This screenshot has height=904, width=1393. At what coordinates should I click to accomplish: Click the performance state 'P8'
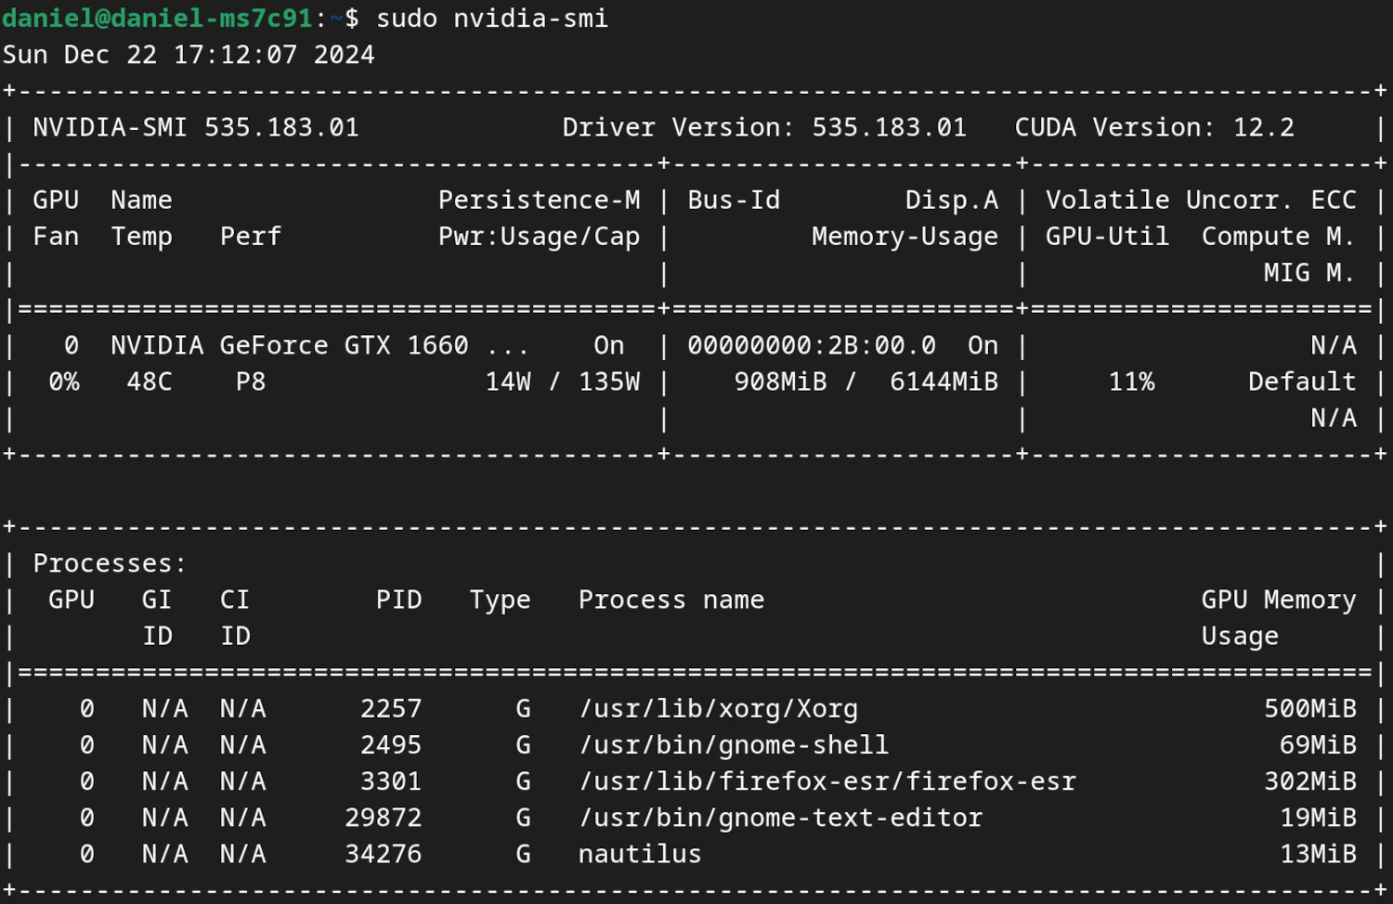coord(251,381)
